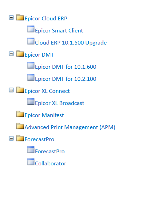Click the ForecastPro folder icon

pyautogui.click(x=20, y=138)
